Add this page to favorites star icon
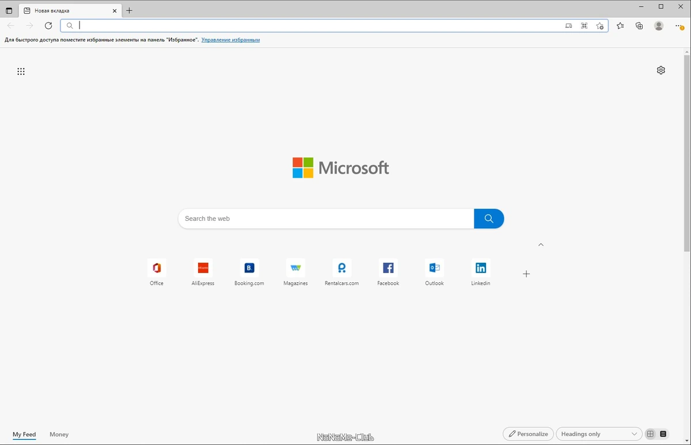The height and width of the screenshot is (445, 691). tap(600, 25)
